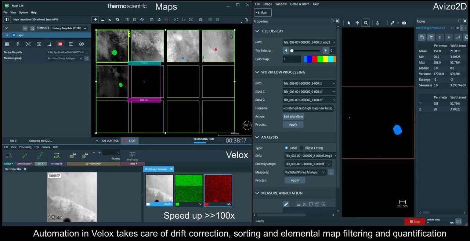Click the magnifier zoom icon in Avizo2D viewer

366,23
